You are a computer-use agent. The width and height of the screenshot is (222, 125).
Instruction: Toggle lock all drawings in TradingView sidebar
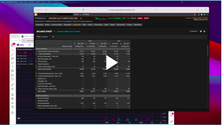pyautogui.click(x=12, y=103)
